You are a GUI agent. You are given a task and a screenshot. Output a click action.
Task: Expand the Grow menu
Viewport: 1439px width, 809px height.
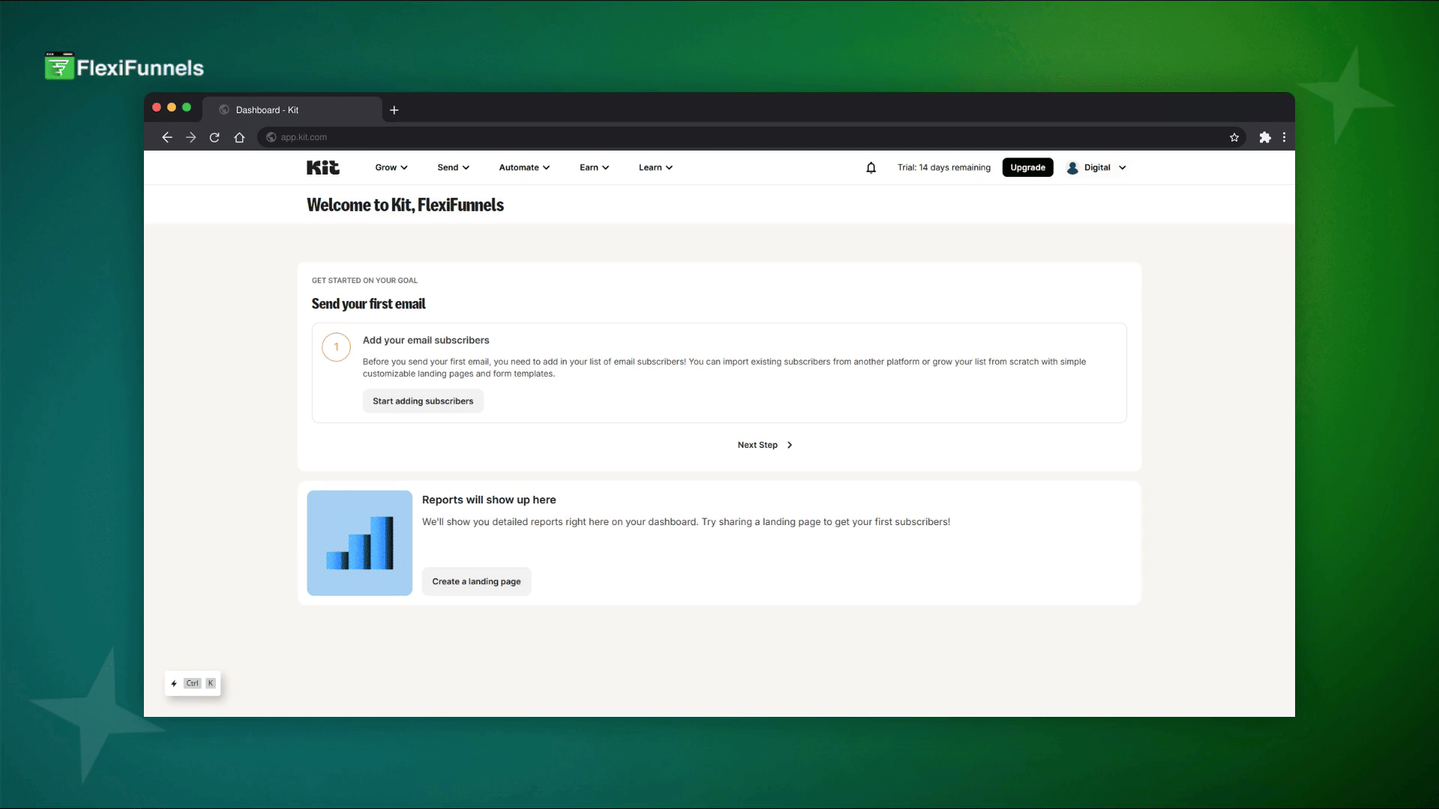tap(391, 168)
